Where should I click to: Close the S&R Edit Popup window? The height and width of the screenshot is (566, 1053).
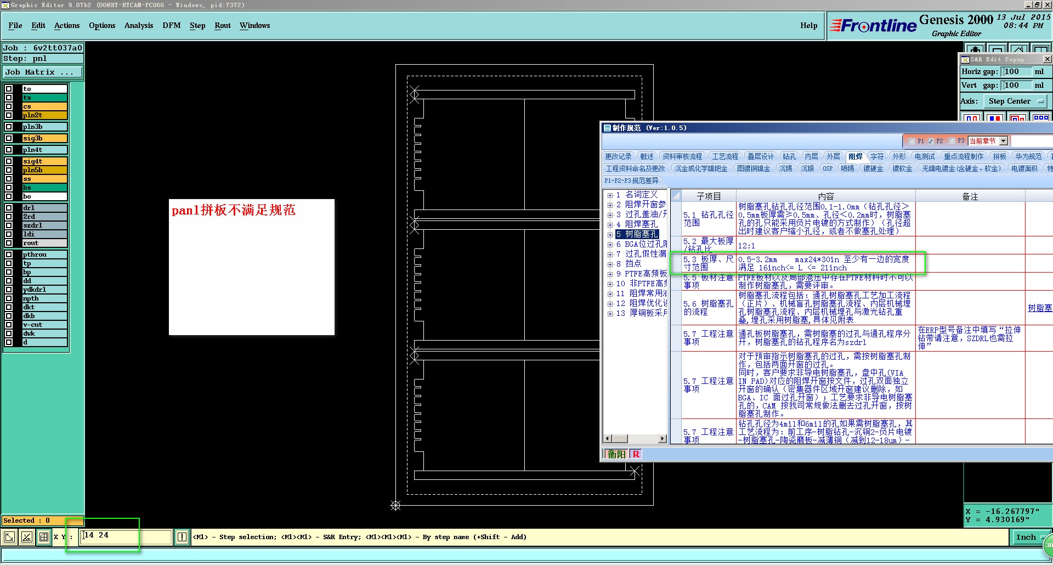[1047, 59]
